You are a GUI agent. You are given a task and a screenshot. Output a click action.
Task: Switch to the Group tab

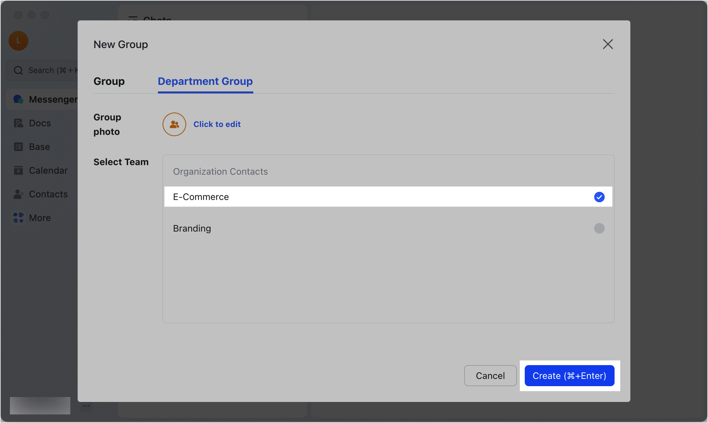tap(109, 81)
